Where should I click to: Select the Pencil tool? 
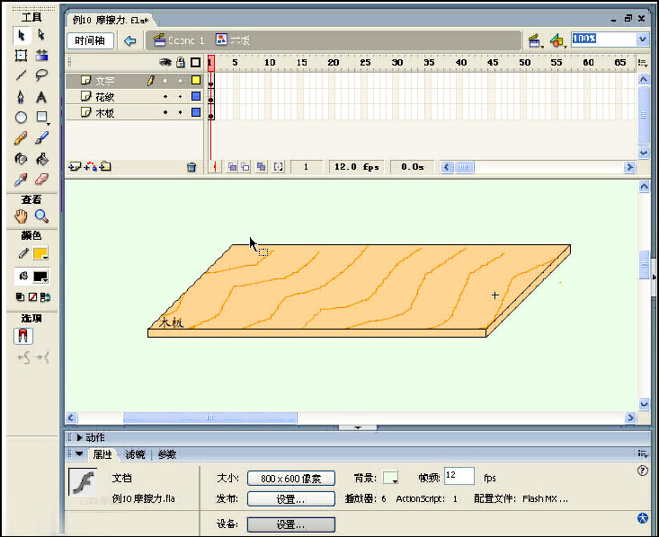pyautogui.click(x=21, y=138)
